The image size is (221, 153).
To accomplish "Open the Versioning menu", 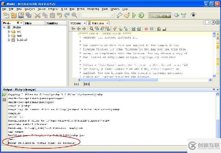I will point(93,9).
